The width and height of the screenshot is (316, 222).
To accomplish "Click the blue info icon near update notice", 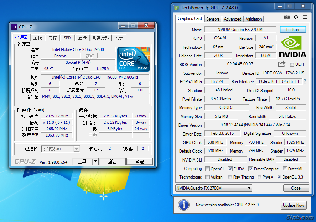I will tap(183, 205).
